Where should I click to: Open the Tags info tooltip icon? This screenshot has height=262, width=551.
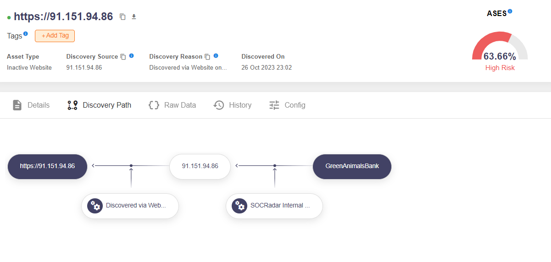[x=26, y=33]
